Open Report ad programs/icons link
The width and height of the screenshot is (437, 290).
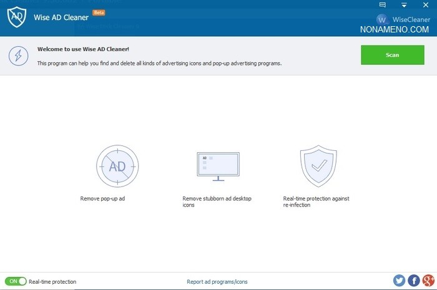tap(217, 282)
